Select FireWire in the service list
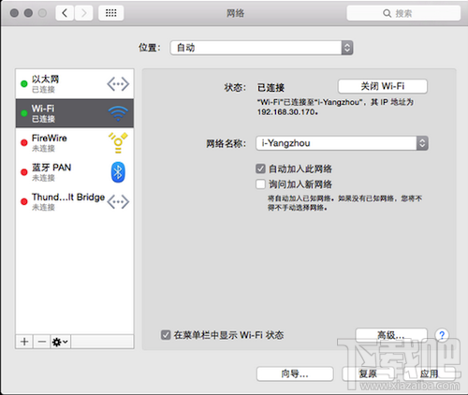 tap(75, 142)
